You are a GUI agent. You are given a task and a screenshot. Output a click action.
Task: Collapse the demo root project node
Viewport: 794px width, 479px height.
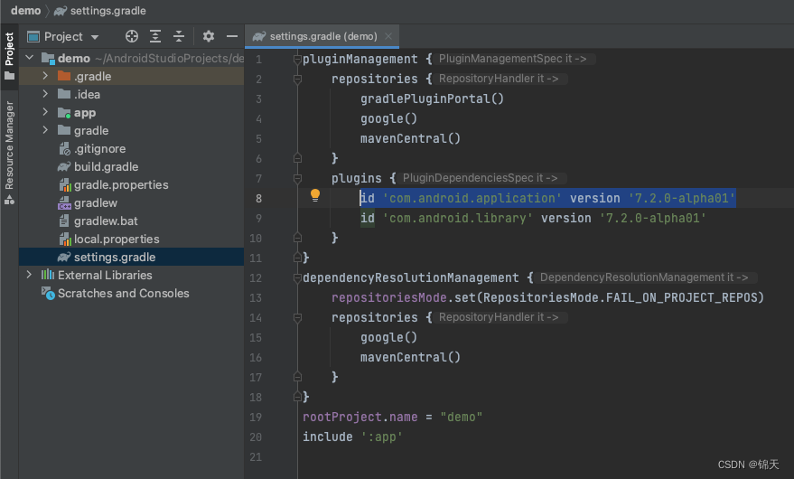click(x=30, y=58)
